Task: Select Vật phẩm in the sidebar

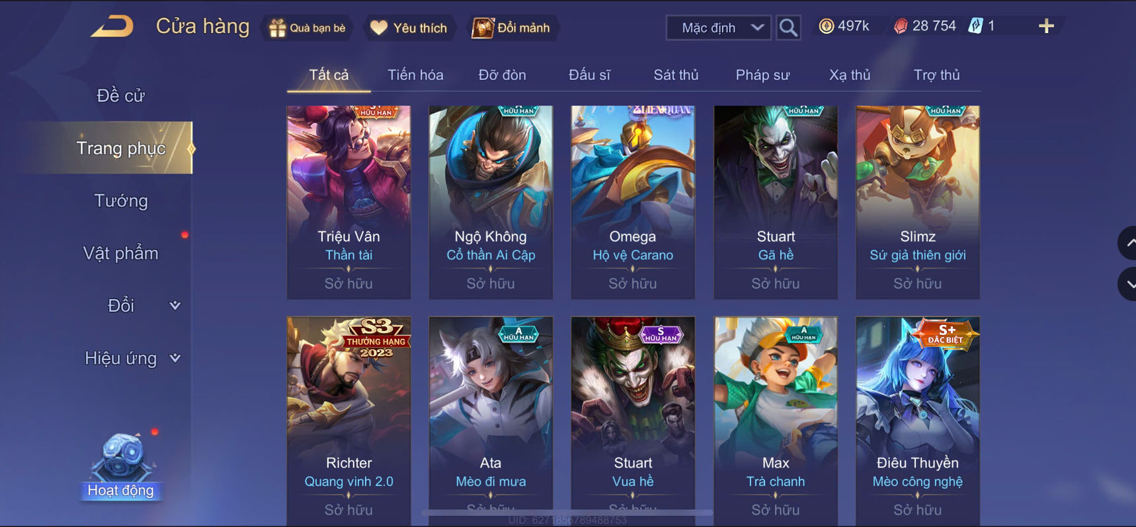Action: [x=121, y=253]
